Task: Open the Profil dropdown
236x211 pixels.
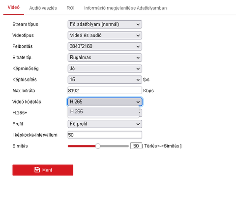Action: coord(105,124)
